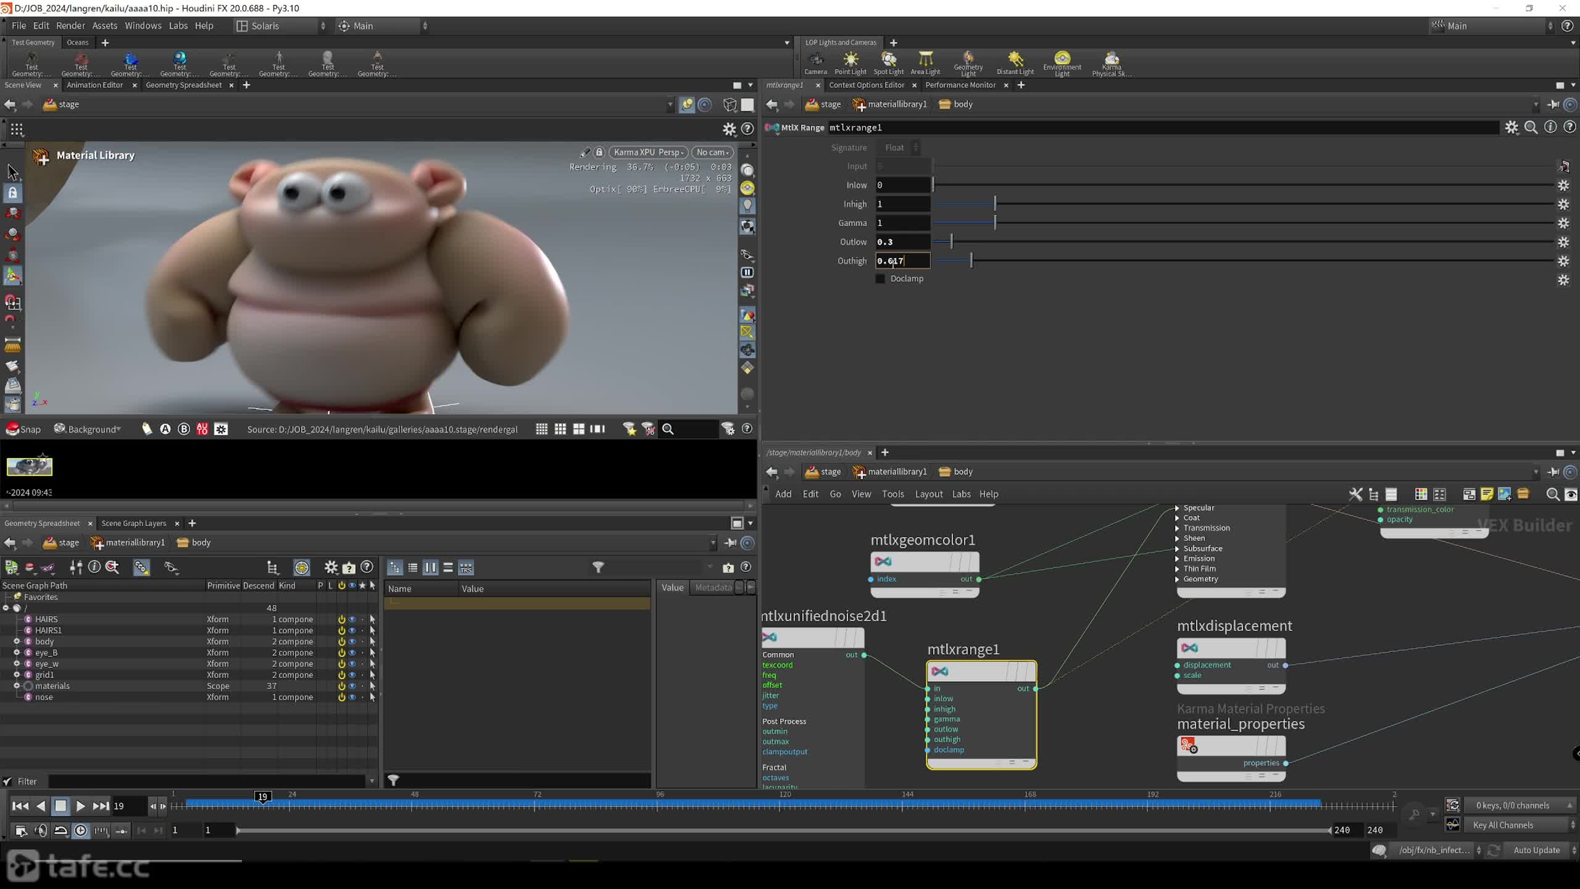
Task: Stop timeline playback
Action: click(x=60, y=806)
